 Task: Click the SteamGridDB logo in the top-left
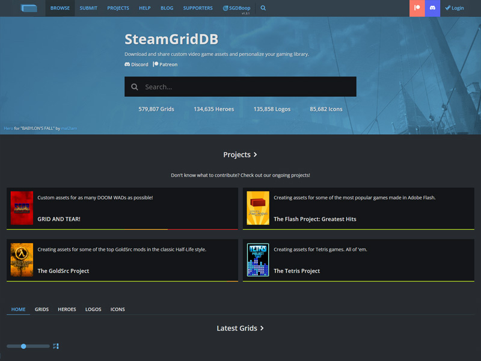(29, 8)
